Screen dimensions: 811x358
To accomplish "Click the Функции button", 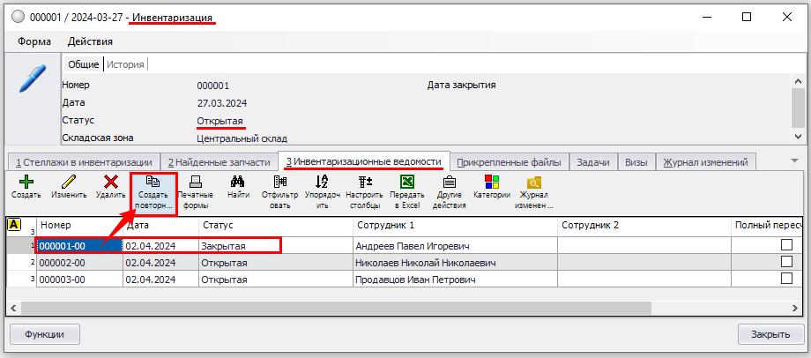I will pos(44,334).
